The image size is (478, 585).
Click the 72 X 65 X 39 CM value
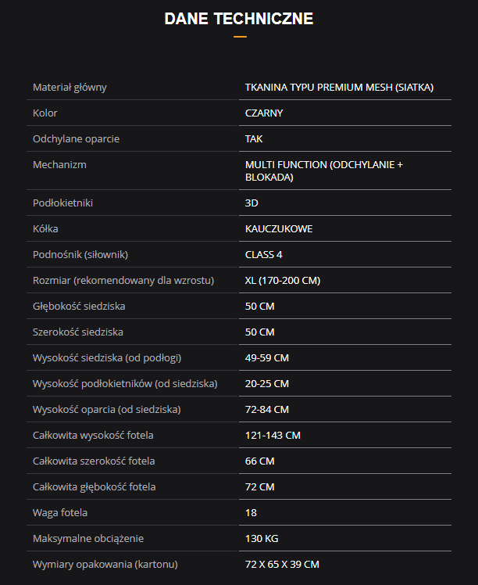click(282, 564)
